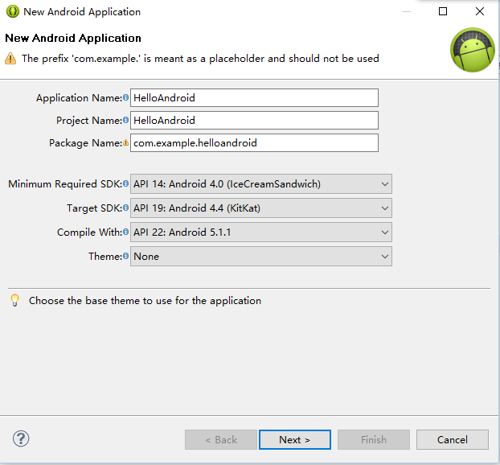The height and width of the screenshot is (465, 500).
Task: Click info icon beside Application Name label
Action: (125, 98)
